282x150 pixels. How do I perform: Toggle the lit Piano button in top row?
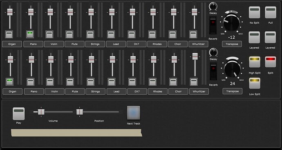(30, 34)
